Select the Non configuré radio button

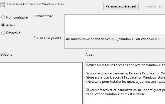(3, 17)
